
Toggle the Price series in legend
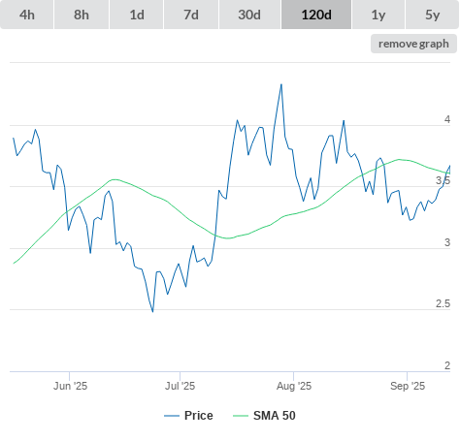(x=198, y=416)
